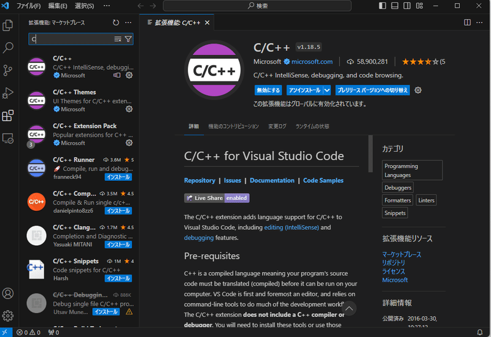Image resolution: width=491 pixels, height=337 pixels.
Task: Open the 選択(S) menu
Action: click(84, 6)
